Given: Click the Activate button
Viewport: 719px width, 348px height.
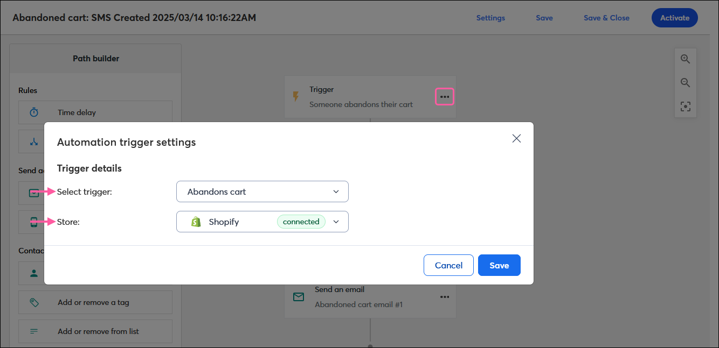Looking at the screenshot, I should click(x=675, y=18).
